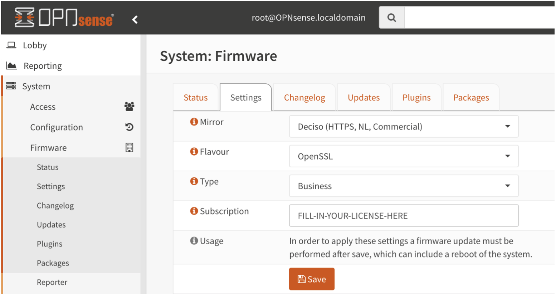
Task: Show help via Mirror info icon
Action: pyautogui.click(x=194, y=122)
